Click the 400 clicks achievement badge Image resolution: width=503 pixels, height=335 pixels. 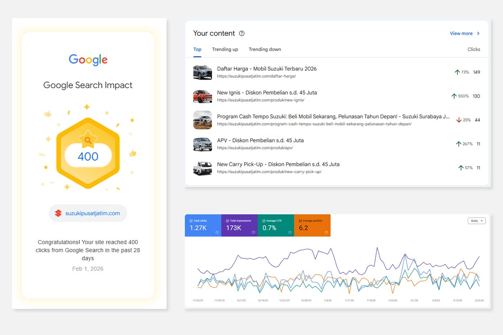click(88, 153)
